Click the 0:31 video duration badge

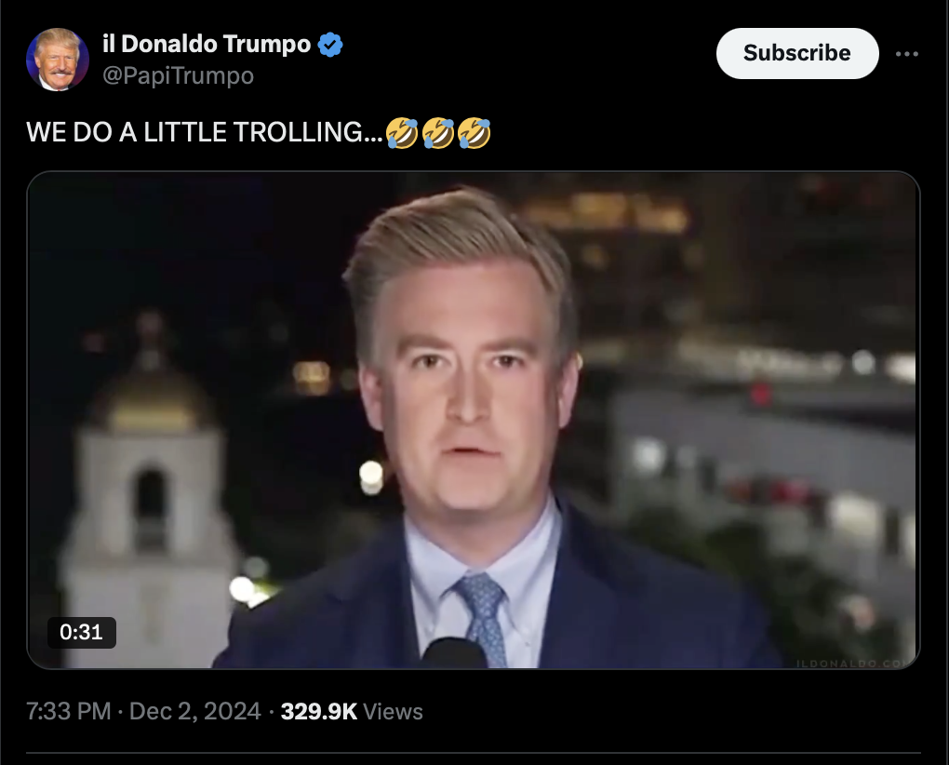82,633
